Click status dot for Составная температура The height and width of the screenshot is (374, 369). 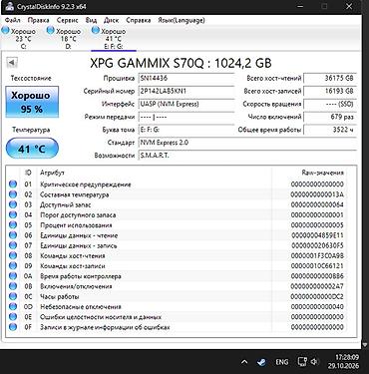point(13,194)
